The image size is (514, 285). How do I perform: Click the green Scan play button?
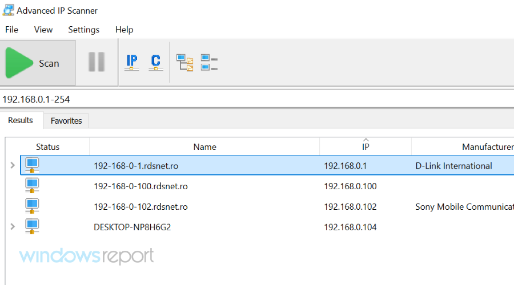pos(21,63)
